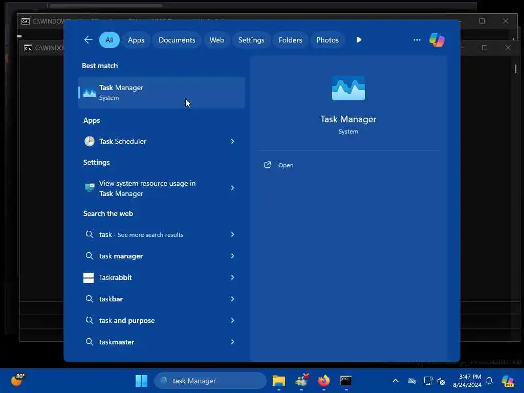Expand chevron for 'task manager' web result
This screenshot has height=393, width=524.
click(x=232, y=256)
